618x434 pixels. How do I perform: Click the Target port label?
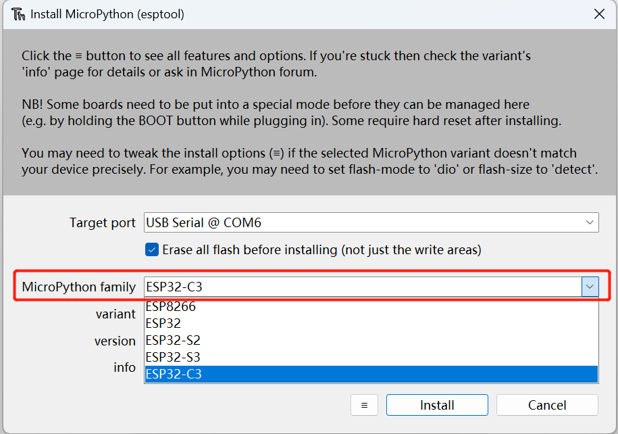click(x=103, y=223)
